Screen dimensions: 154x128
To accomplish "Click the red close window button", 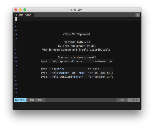I will pos(16,10).
